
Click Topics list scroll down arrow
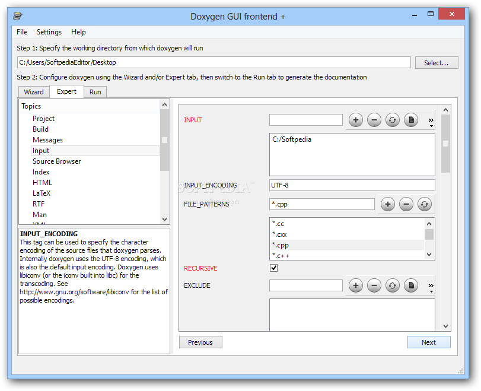[x=165, y=219]
